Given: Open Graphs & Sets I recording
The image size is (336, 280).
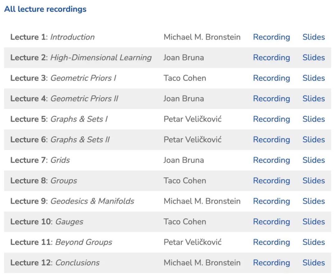Looking at the screenshot, I should click(271, 119).
